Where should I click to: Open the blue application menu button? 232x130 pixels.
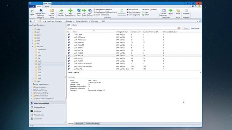click(x=32, y=6)
